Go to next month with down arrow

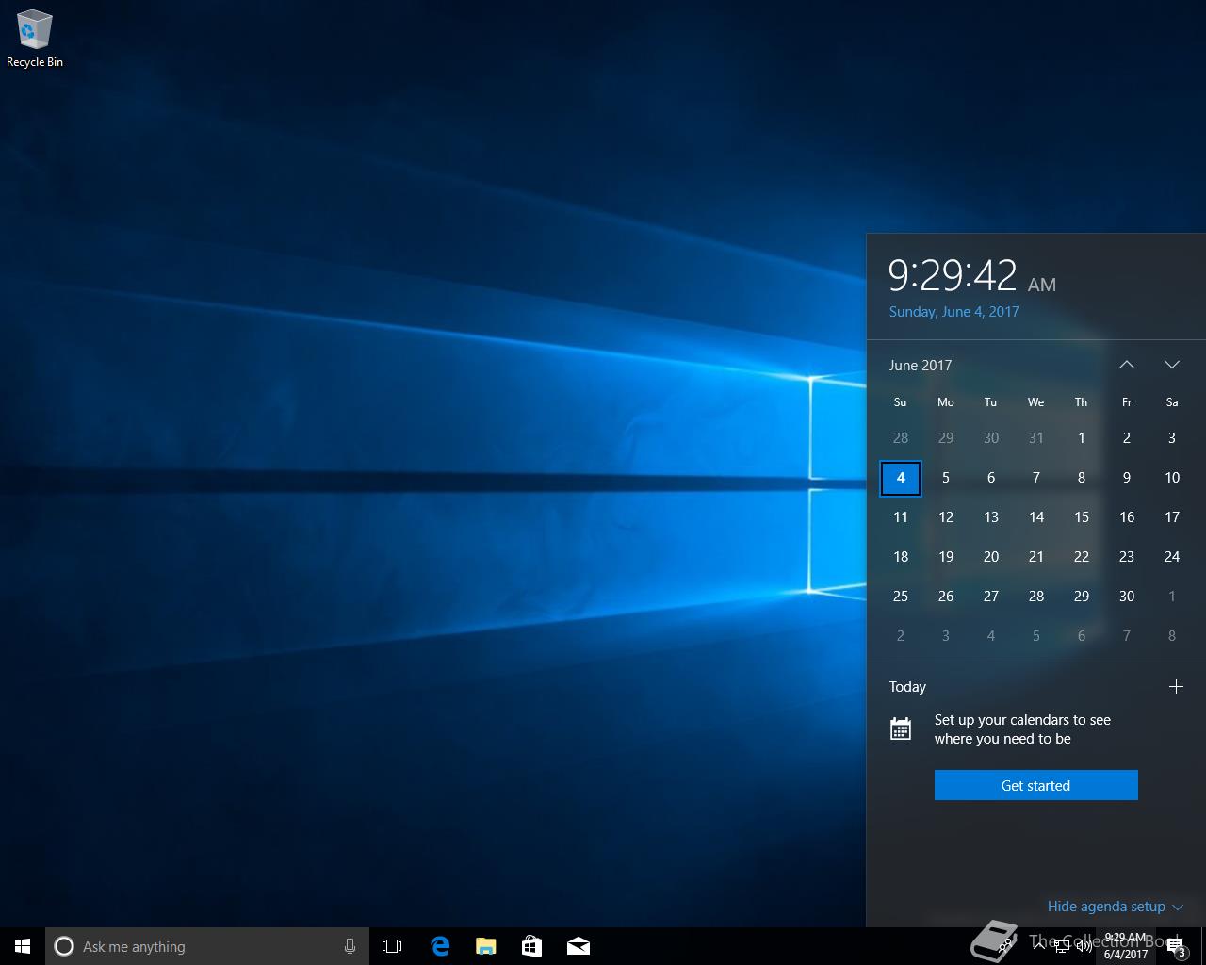(1171, 365)
